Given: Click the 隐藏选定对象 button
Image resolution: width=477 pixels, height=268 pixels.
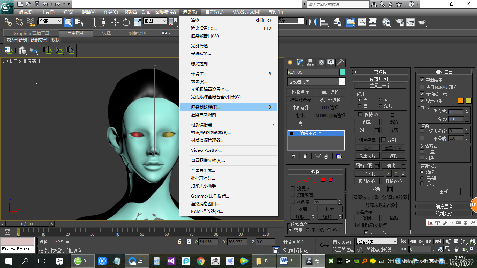Looking at the screenshot, I should click(x=366, y=197).
